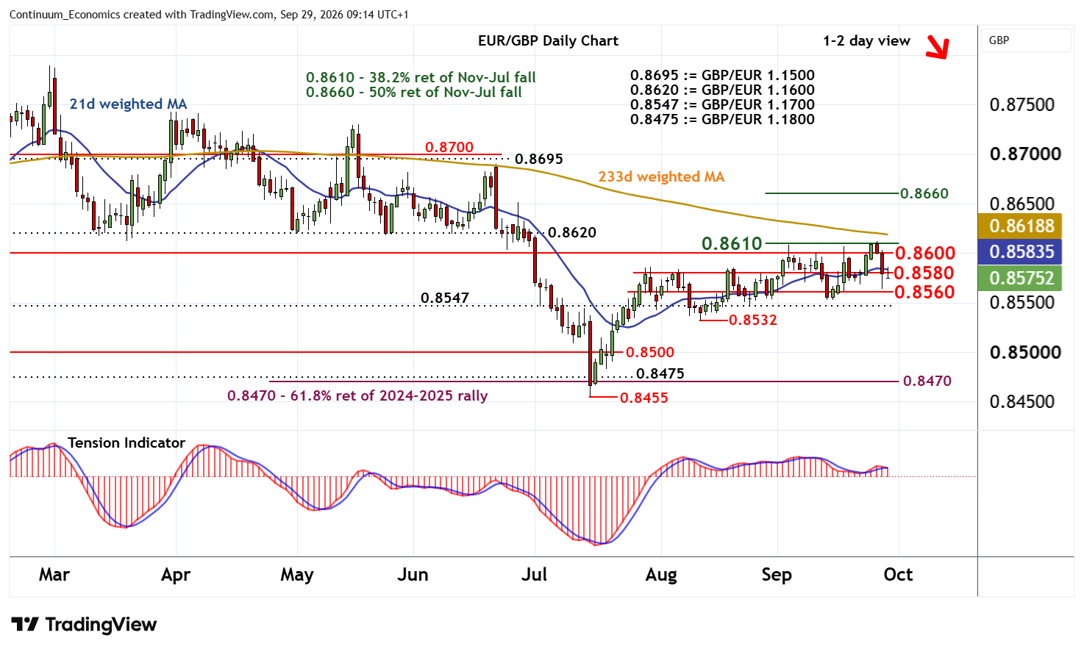Click the 1-2 day view label

(x=866, y=41)
